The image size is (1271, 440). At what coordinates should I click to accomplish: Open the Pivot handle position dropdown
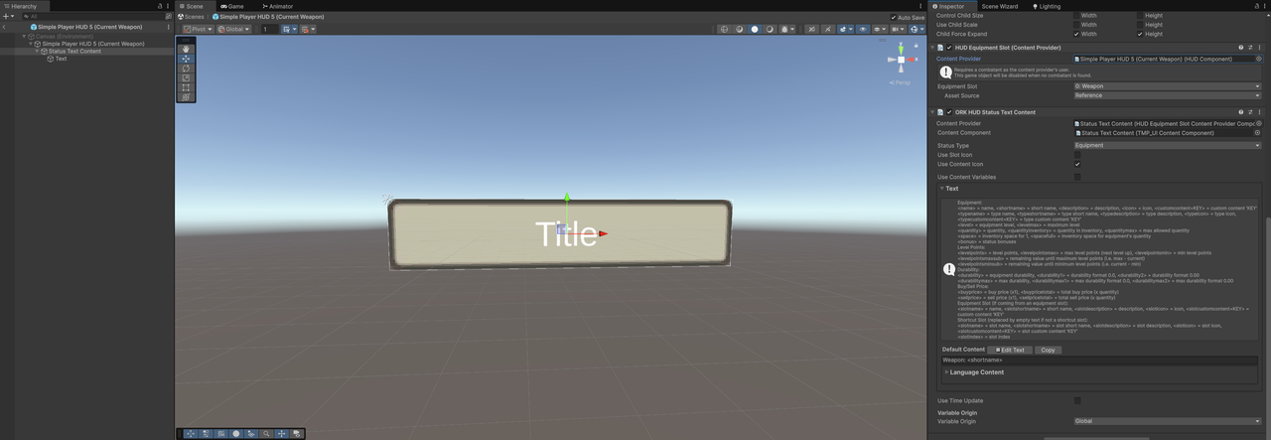[x=197, y=29]
